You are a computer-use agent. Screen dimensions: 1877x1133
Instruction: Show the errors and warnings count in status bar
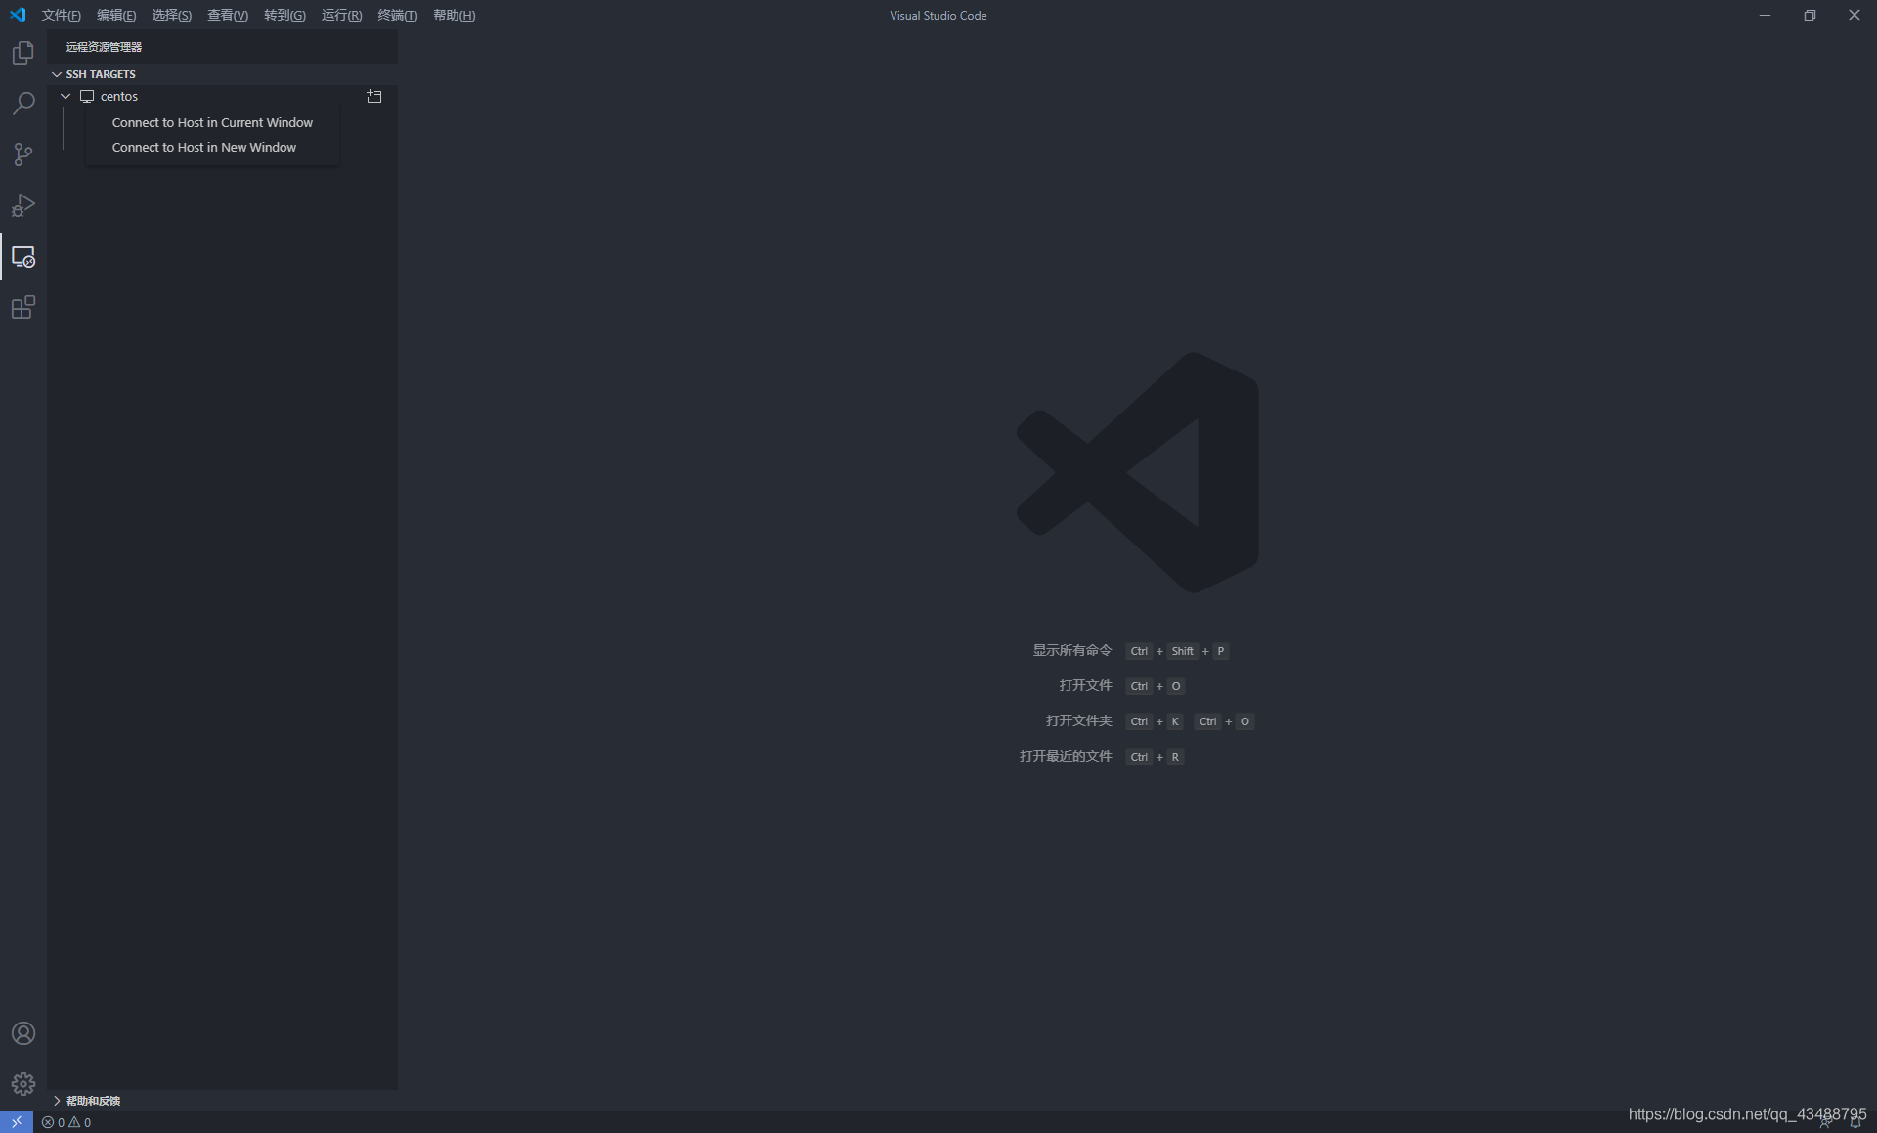click(x=66, y=1122)
